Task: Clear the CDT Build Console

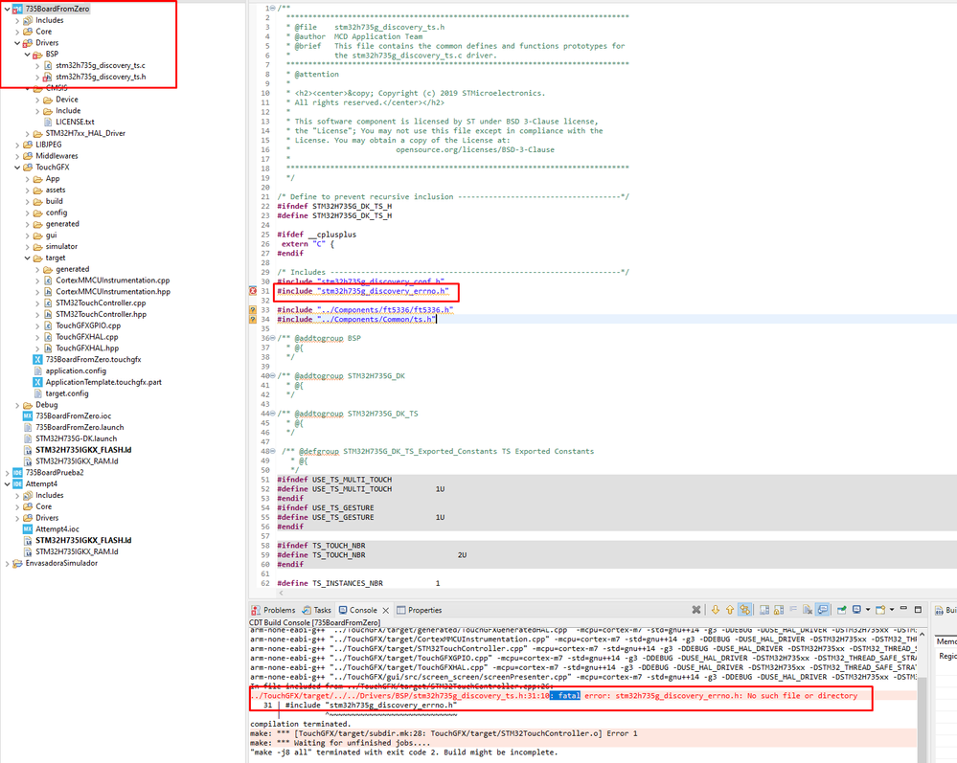Action: [695, 610]
